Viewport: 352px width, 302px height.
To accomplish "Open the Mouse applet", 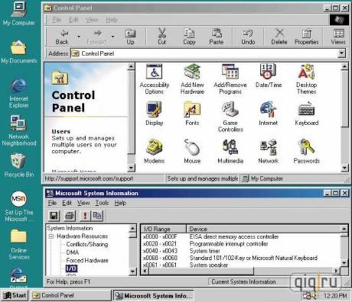I will pos(192,152).
